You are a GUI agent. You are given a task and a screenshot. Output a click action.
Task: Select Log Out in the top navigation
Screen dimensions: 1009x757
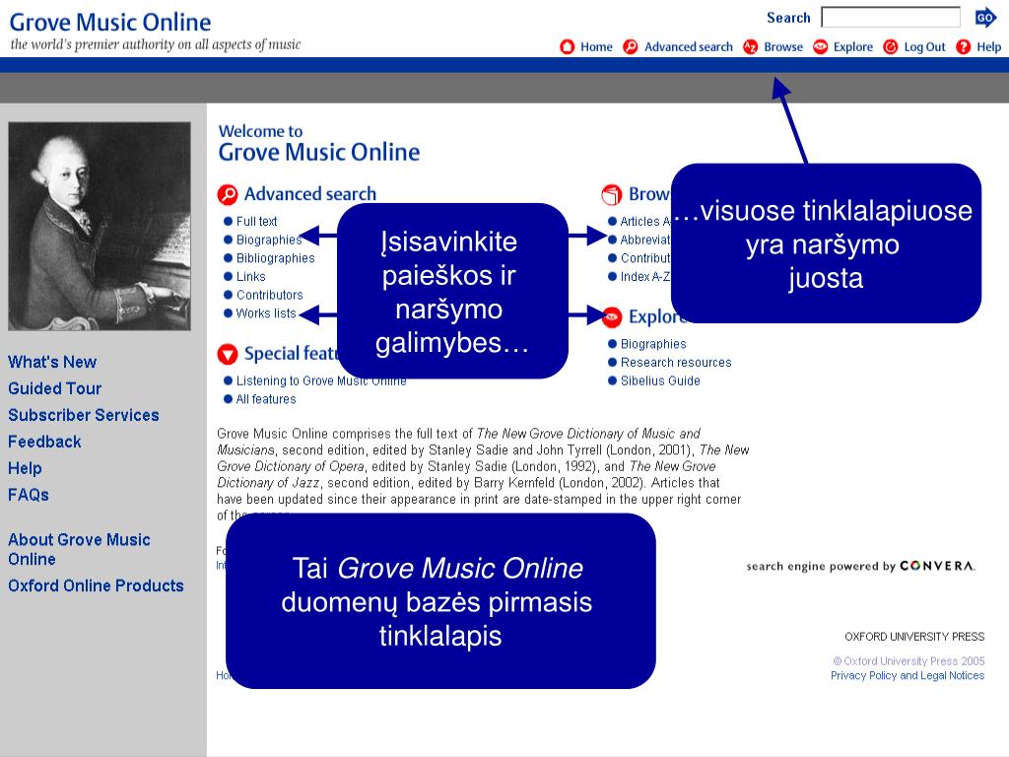[x=924, y=47]
